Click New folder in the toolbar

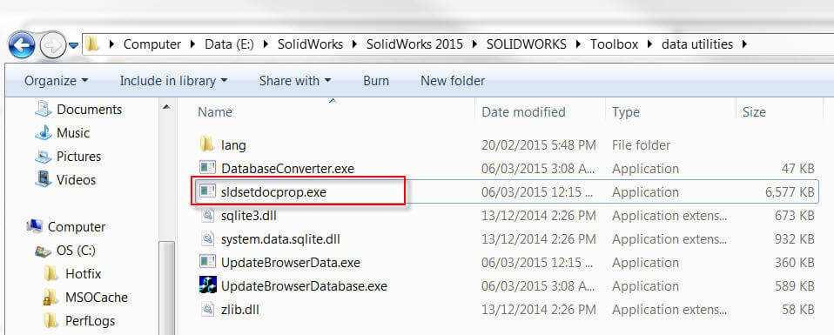pyautogui.click(x=453, y=81)
